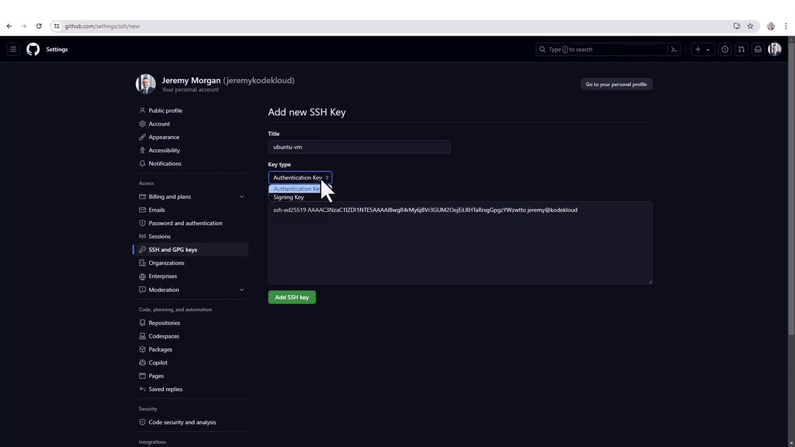The height and width of the screenshot is (447, 795).
Task: Click the install app icon in address bar
Action: pos(737,26)
